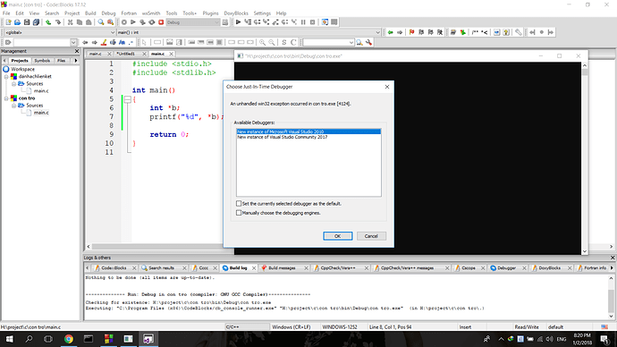
Task: Click the red Abort build icon
Action: [161, 22]
